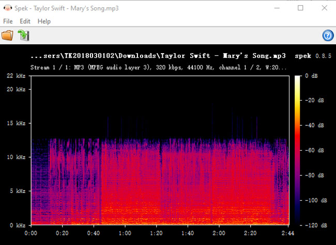Save the spectrogram with the green arrow icon
The height and width of the screenshot is (245, 336).
coord(23,36)
